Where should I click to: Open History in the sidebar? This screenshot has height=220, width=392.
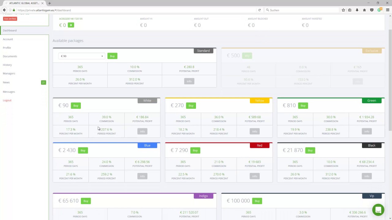(7, 65)
